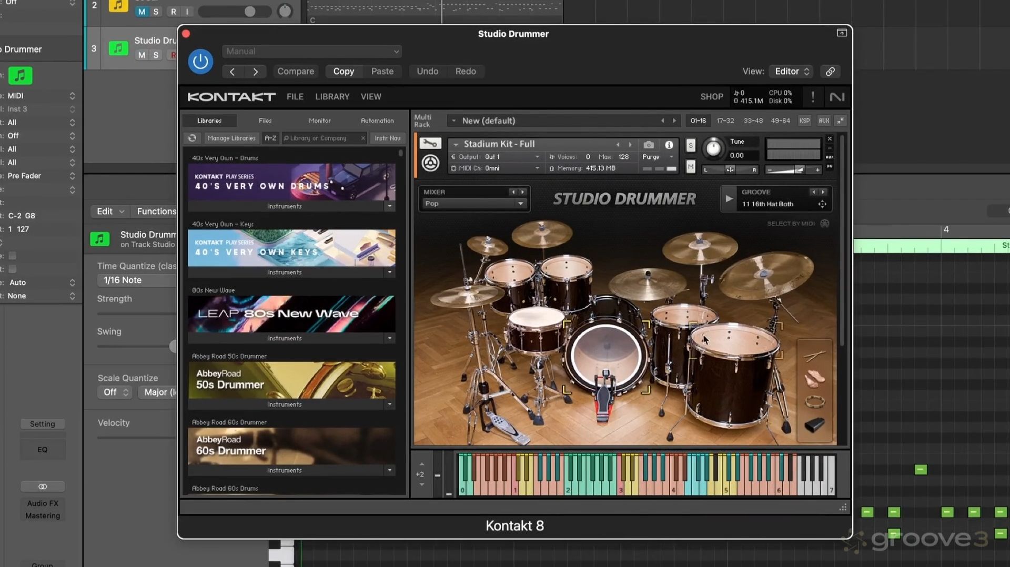Open the Manual preset dropdown
This screenshot has width=1010, height=567.
312,51
